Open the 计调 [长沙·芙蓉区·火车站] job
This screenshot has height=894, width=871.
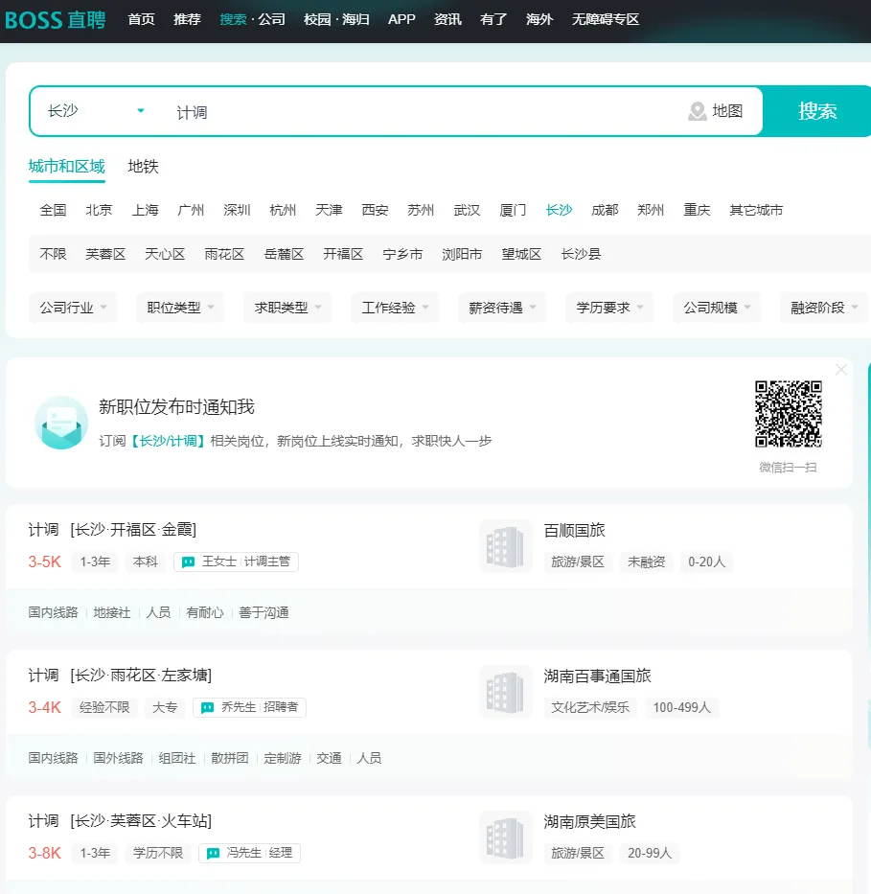pos(120,821)
